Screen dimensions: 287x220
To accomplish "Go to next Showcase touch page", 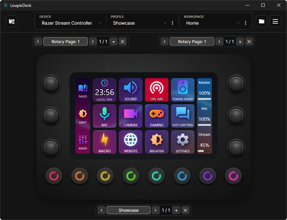I will pyautogui.click(x=156, y=210).
